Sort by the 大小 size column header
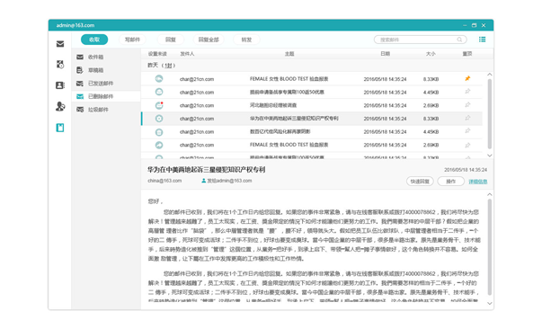542x329 pixels. [431, 54]
